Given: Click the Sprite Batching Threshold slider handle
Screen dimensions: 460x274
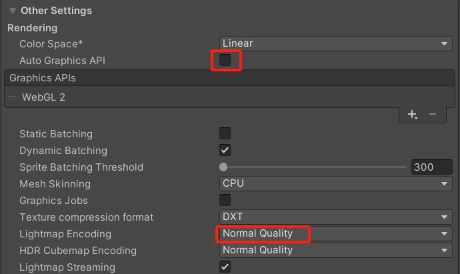Looking at the screenshot, I should (x=223, y=167).
